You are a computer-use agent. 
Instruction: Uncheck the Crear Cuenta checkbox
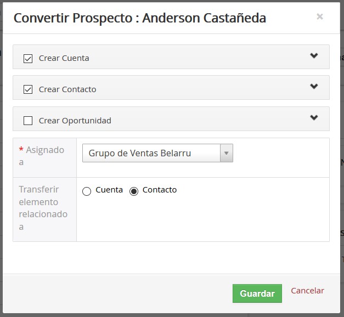(28, 58)
